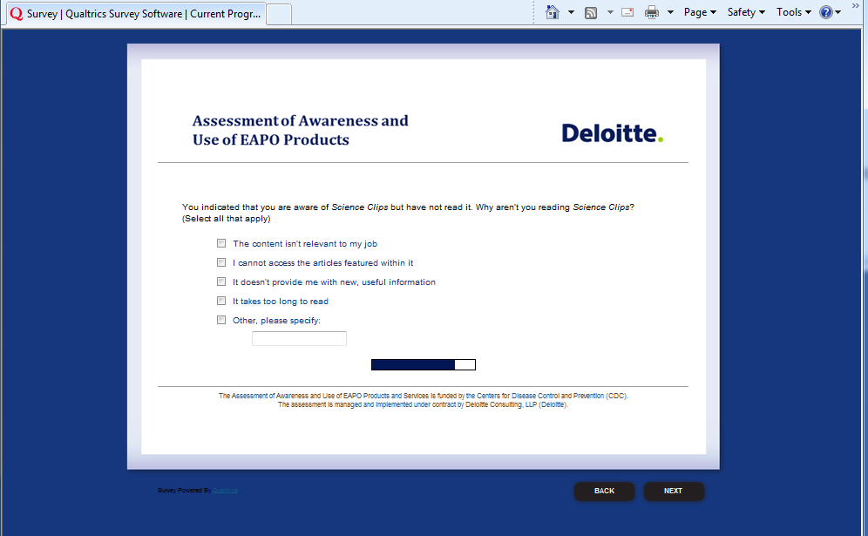Screen dimensions: 868x536
Task: Click the "Assessment of Awareness and Use of EAPO Products" heading
Action: (x=300, y=130)
